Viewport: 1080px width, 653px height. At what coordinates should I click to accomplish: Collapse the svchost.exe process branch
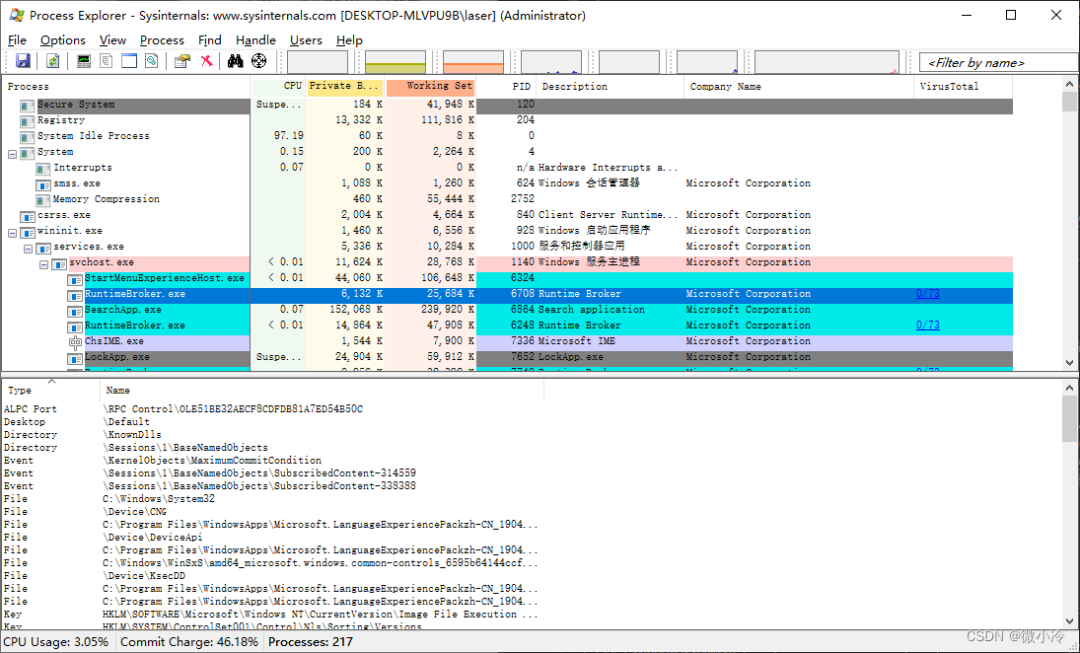(43, 261)
